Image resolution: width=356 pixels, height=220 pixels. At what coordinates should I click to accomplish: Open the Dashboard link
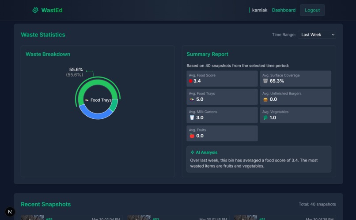(x=284, y=10)
